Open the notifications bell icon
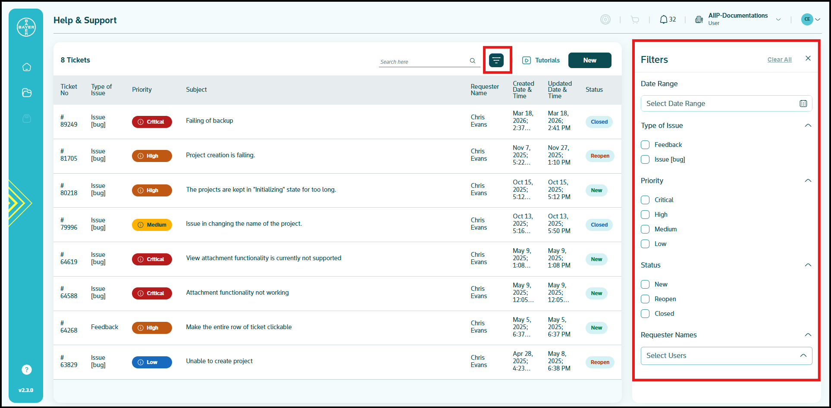Screen dimensions: 831x408 click(x=664, y=19)
